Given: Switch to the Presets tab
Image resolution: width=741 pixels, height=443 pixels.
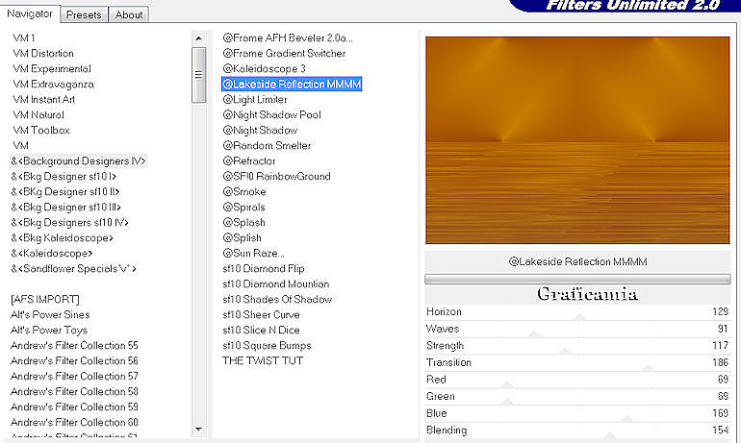Looking at the screenshot, I should [84, 14].
